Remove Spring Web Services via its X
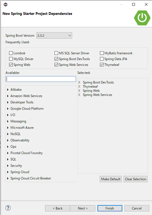This screenshot has height=215, width=152. coord(79,95)
